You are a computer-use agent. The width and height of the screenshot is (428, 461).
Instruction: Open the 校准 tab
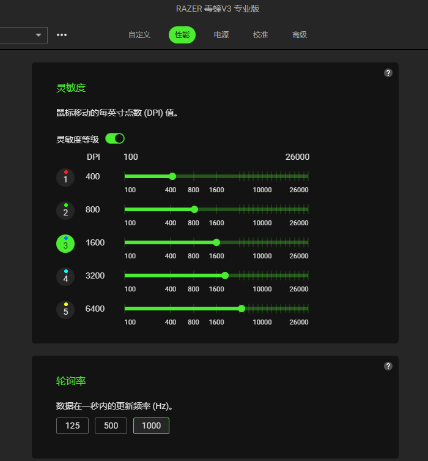[x=260, y=35]
